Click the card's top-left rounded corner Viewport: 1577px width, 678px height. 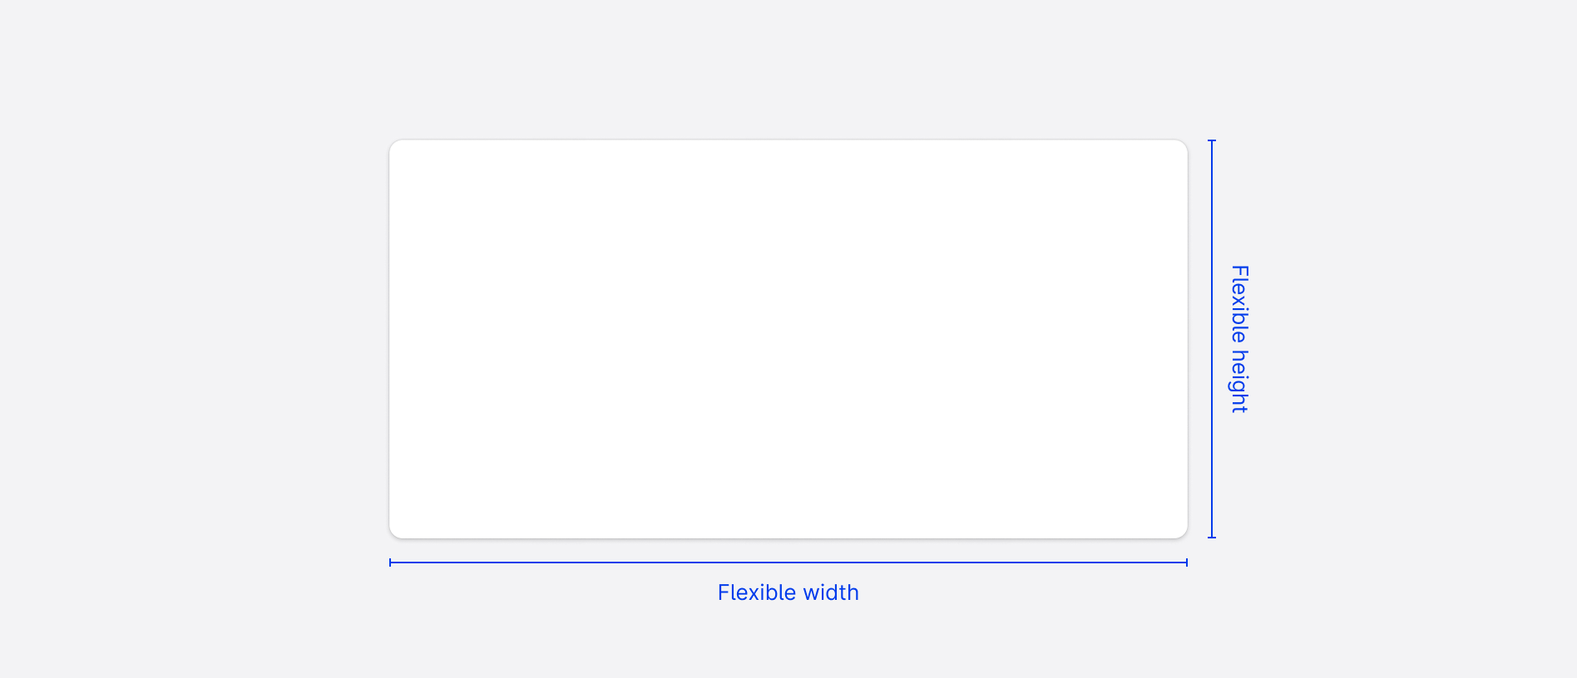(393, 145)
